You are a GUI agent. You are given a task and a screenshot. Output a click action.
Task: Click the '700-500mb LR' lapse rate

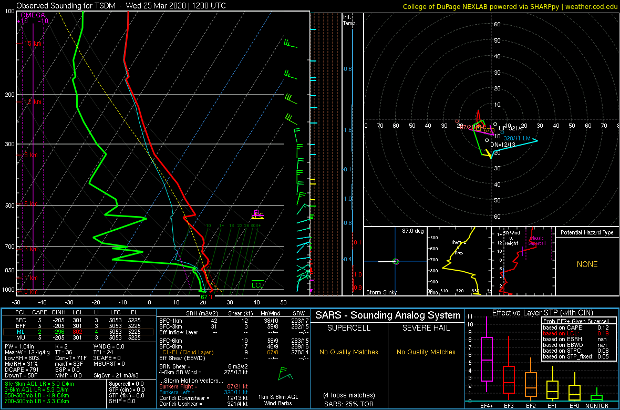[37, 401]
